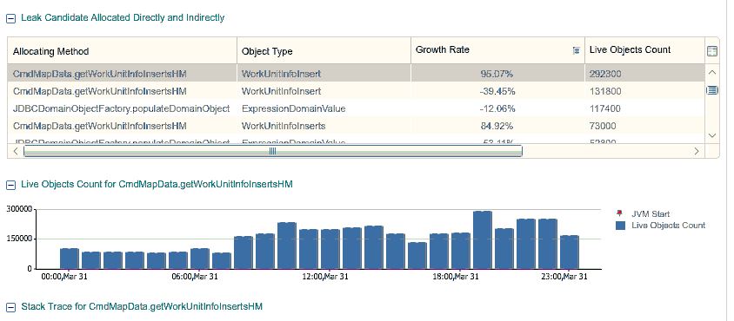Screen dimensions: 734x321
Task: Collapse the Leak Candidate Allocated section
Action: tap(10, 19)
